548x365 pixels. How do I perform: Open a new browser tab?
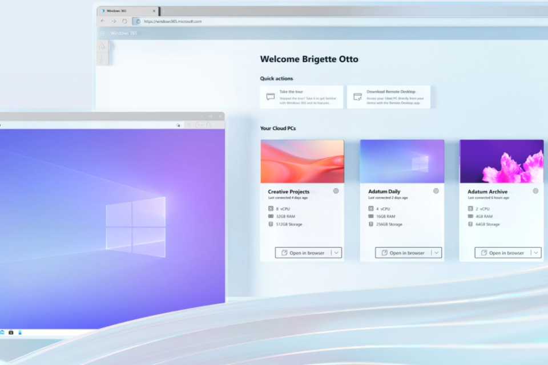[164, 11]
